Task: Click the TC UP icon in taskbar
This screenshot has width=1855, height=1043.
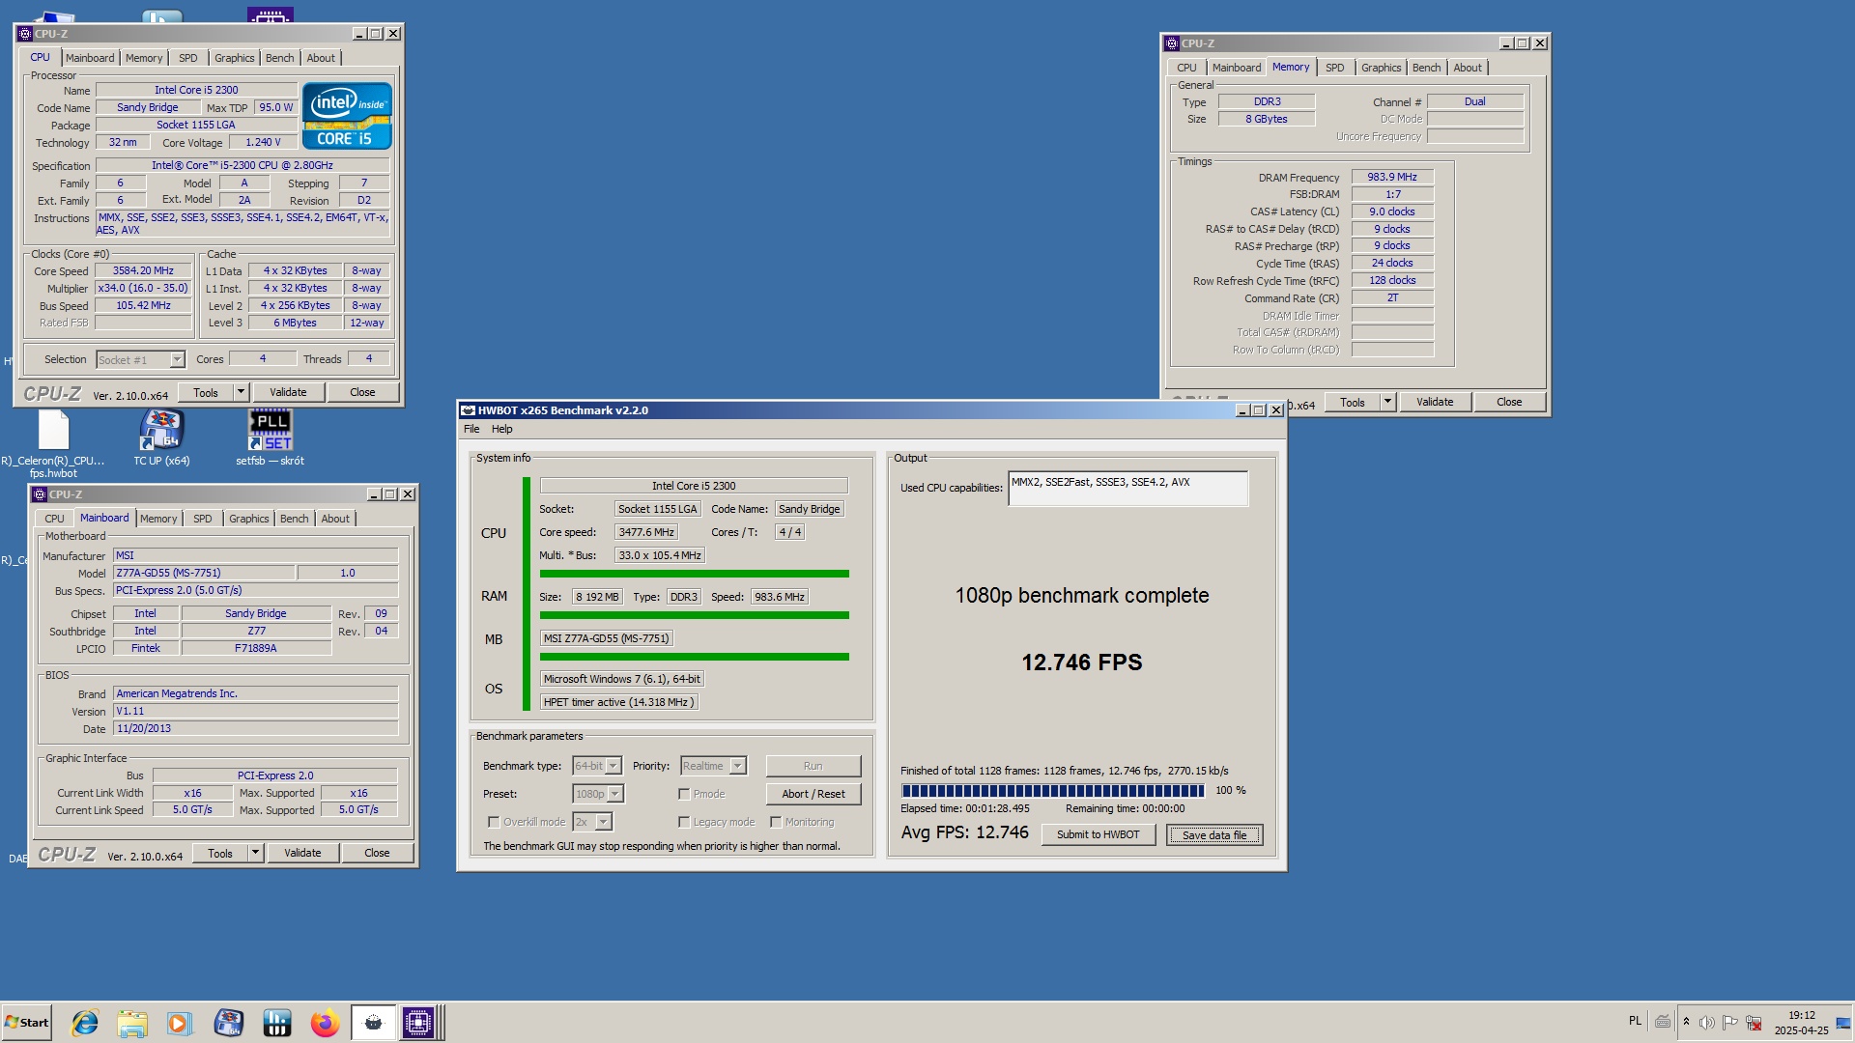Action: (x=229, y=1023)
